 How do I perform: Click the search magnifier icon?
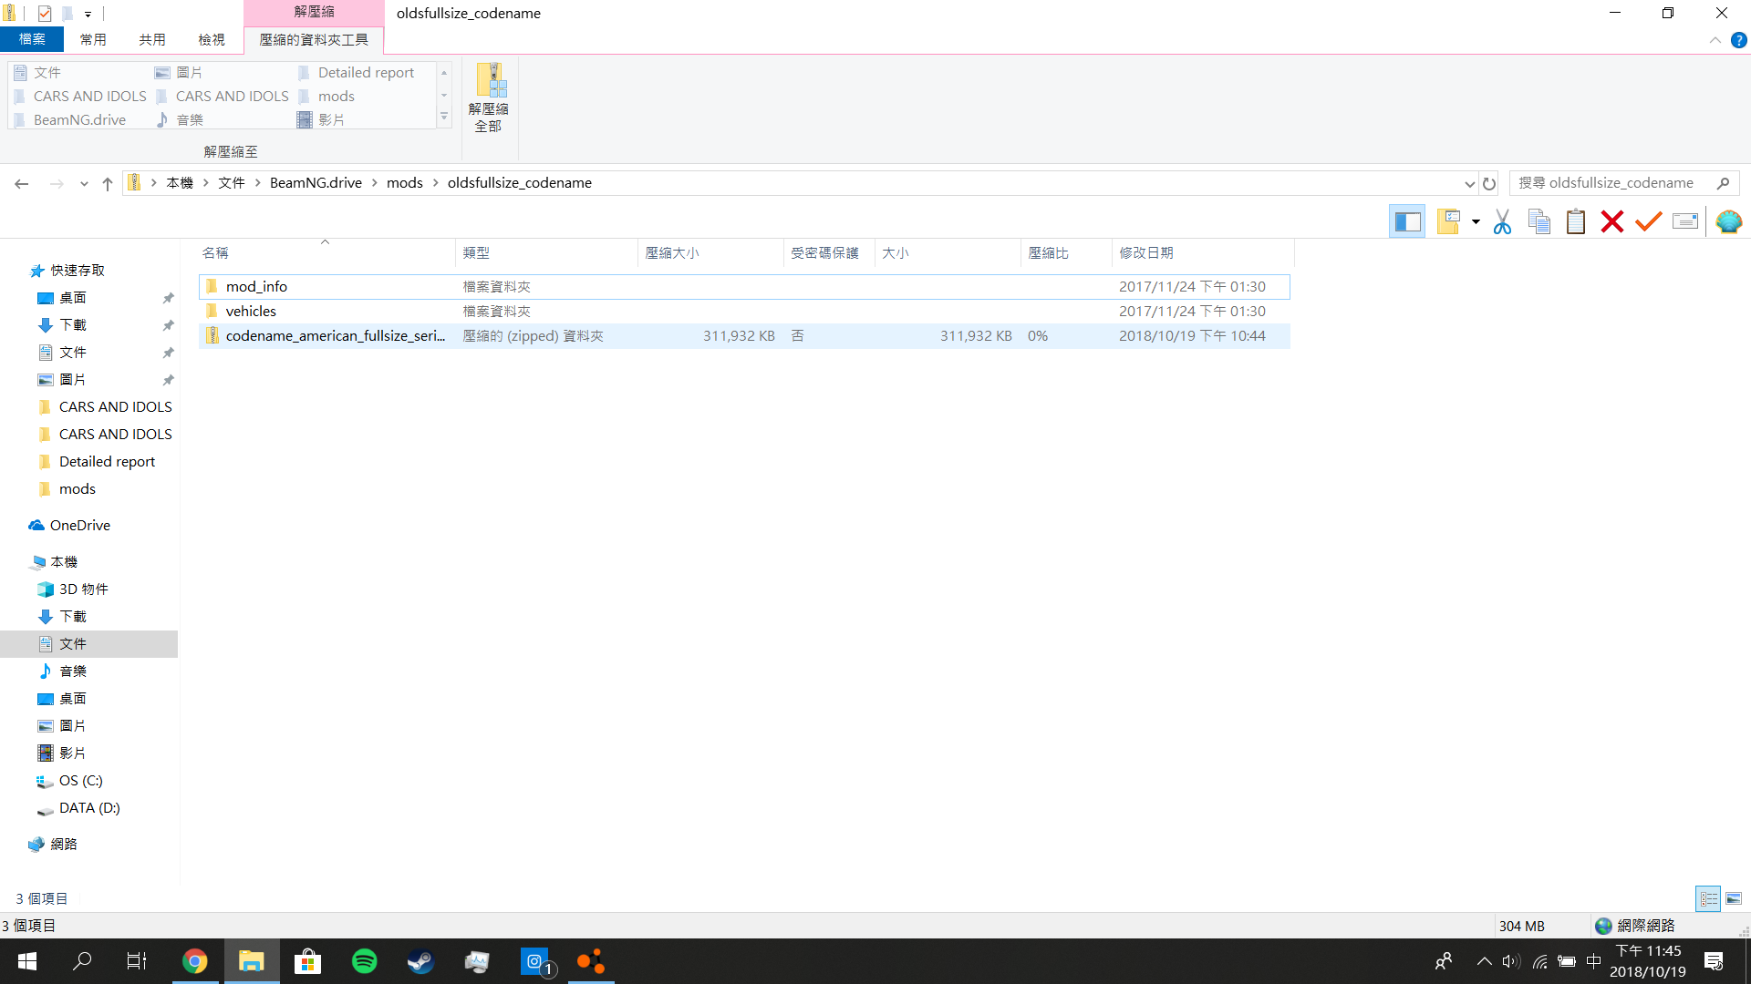[1723, 183]
